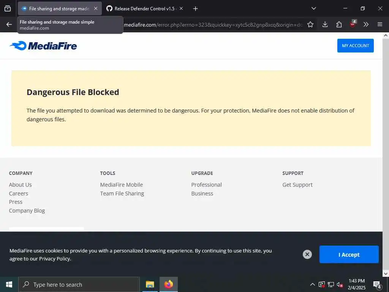This screenshot has height=292, width=389.
Task: Open the Extensions puzzle icon
Action: point(339,24)
